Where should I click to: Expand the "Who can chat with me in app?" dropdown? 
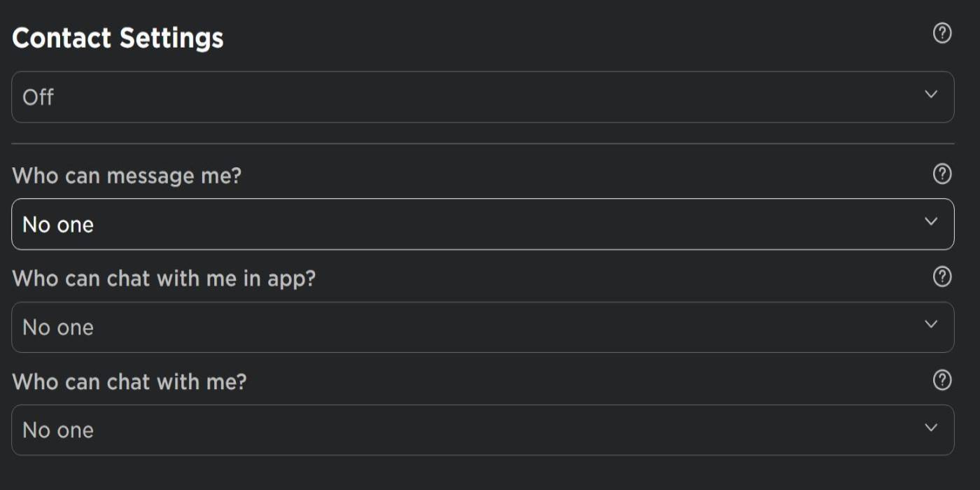point(482,327)
